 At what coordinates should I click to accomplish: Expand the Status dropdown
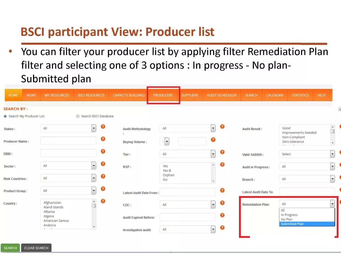click(94, 129)
